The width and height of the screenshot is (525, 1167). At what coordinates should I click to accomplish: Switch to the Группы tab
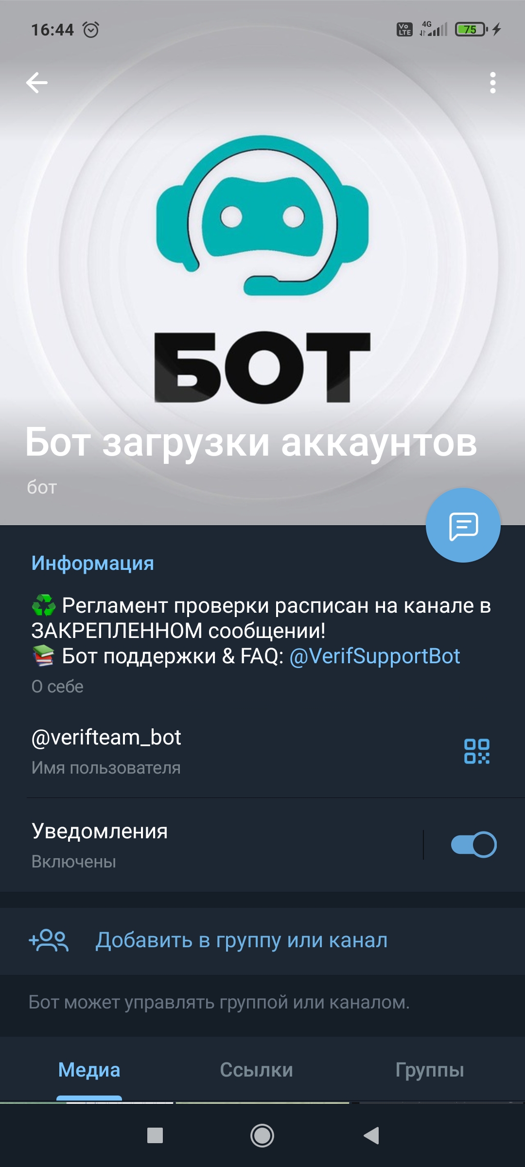pos(429,1070)
